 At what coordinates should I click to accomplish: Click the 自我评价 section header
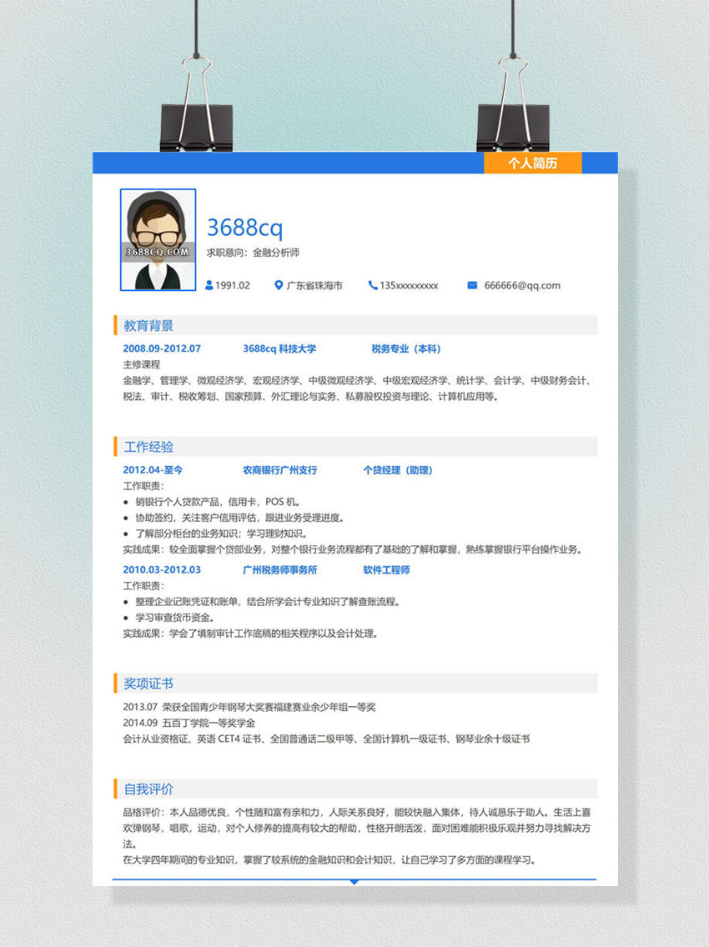click(149, 789)
